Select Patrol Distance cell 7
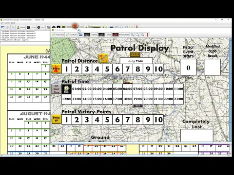This screenshot has height=175, width=234. pos(128,69)
